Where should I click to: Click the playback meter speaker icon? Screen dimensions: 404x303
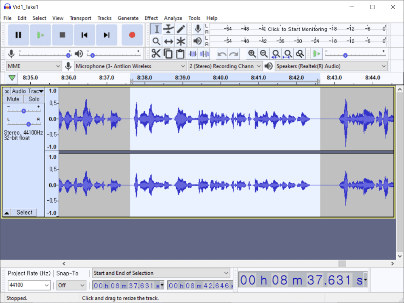[198, 41]
